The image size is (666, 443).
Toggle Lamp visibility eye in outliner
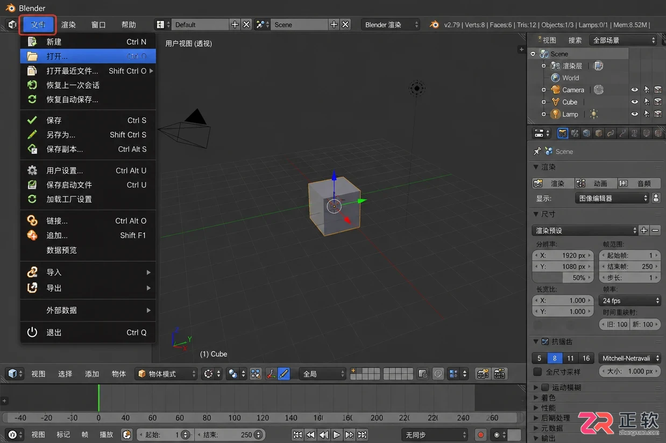coord(635,114)
